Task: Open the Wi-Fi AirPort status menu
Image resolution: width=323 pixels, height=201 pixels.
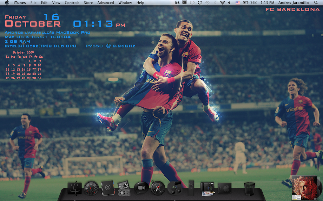Action: click(222, 3)
